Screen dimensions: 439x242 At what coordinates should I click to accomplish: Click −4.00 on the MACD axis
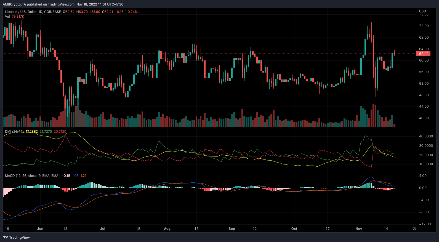[x=424, y=200]
